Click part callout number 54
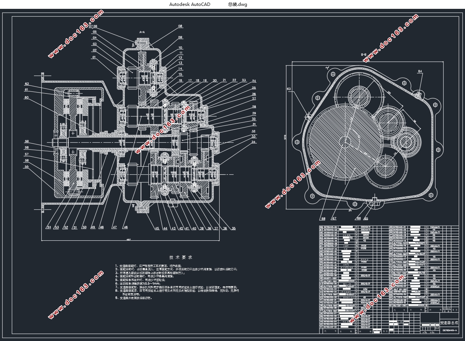This screenshot has width=465, height=341. 49,227
